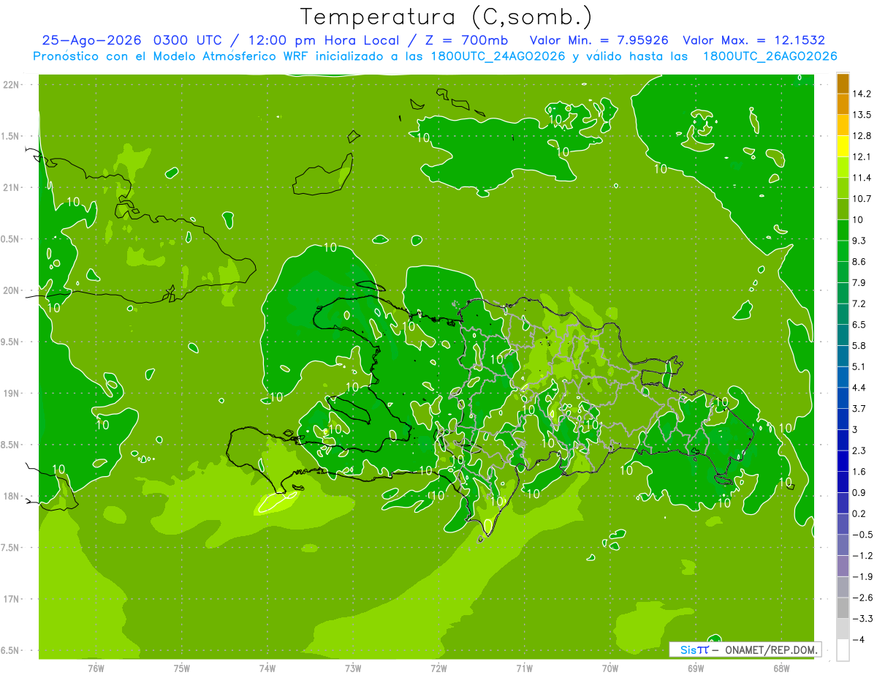The width and height of the screenshot is (877, 678).
Task: Click the legend value '-1.9'
Action: (862, 577)
